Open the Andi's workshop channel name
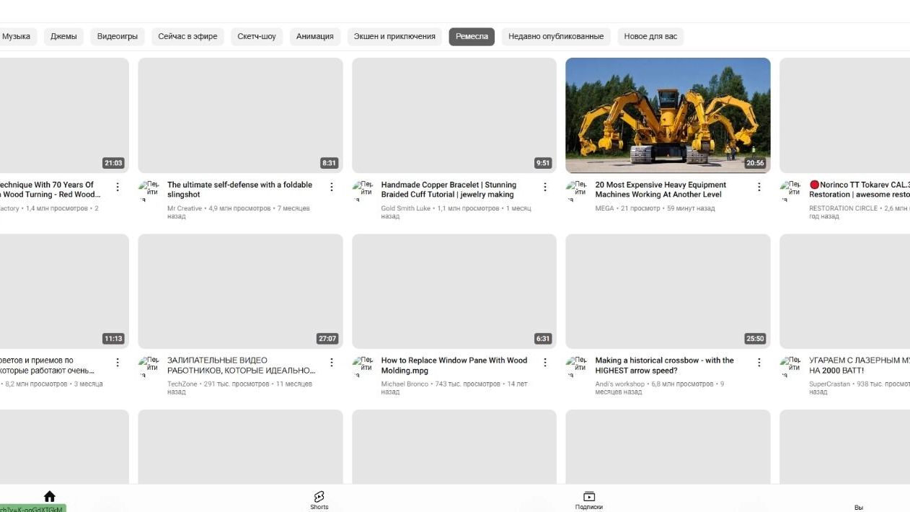The image size is (910, 512). pos(620,384)
